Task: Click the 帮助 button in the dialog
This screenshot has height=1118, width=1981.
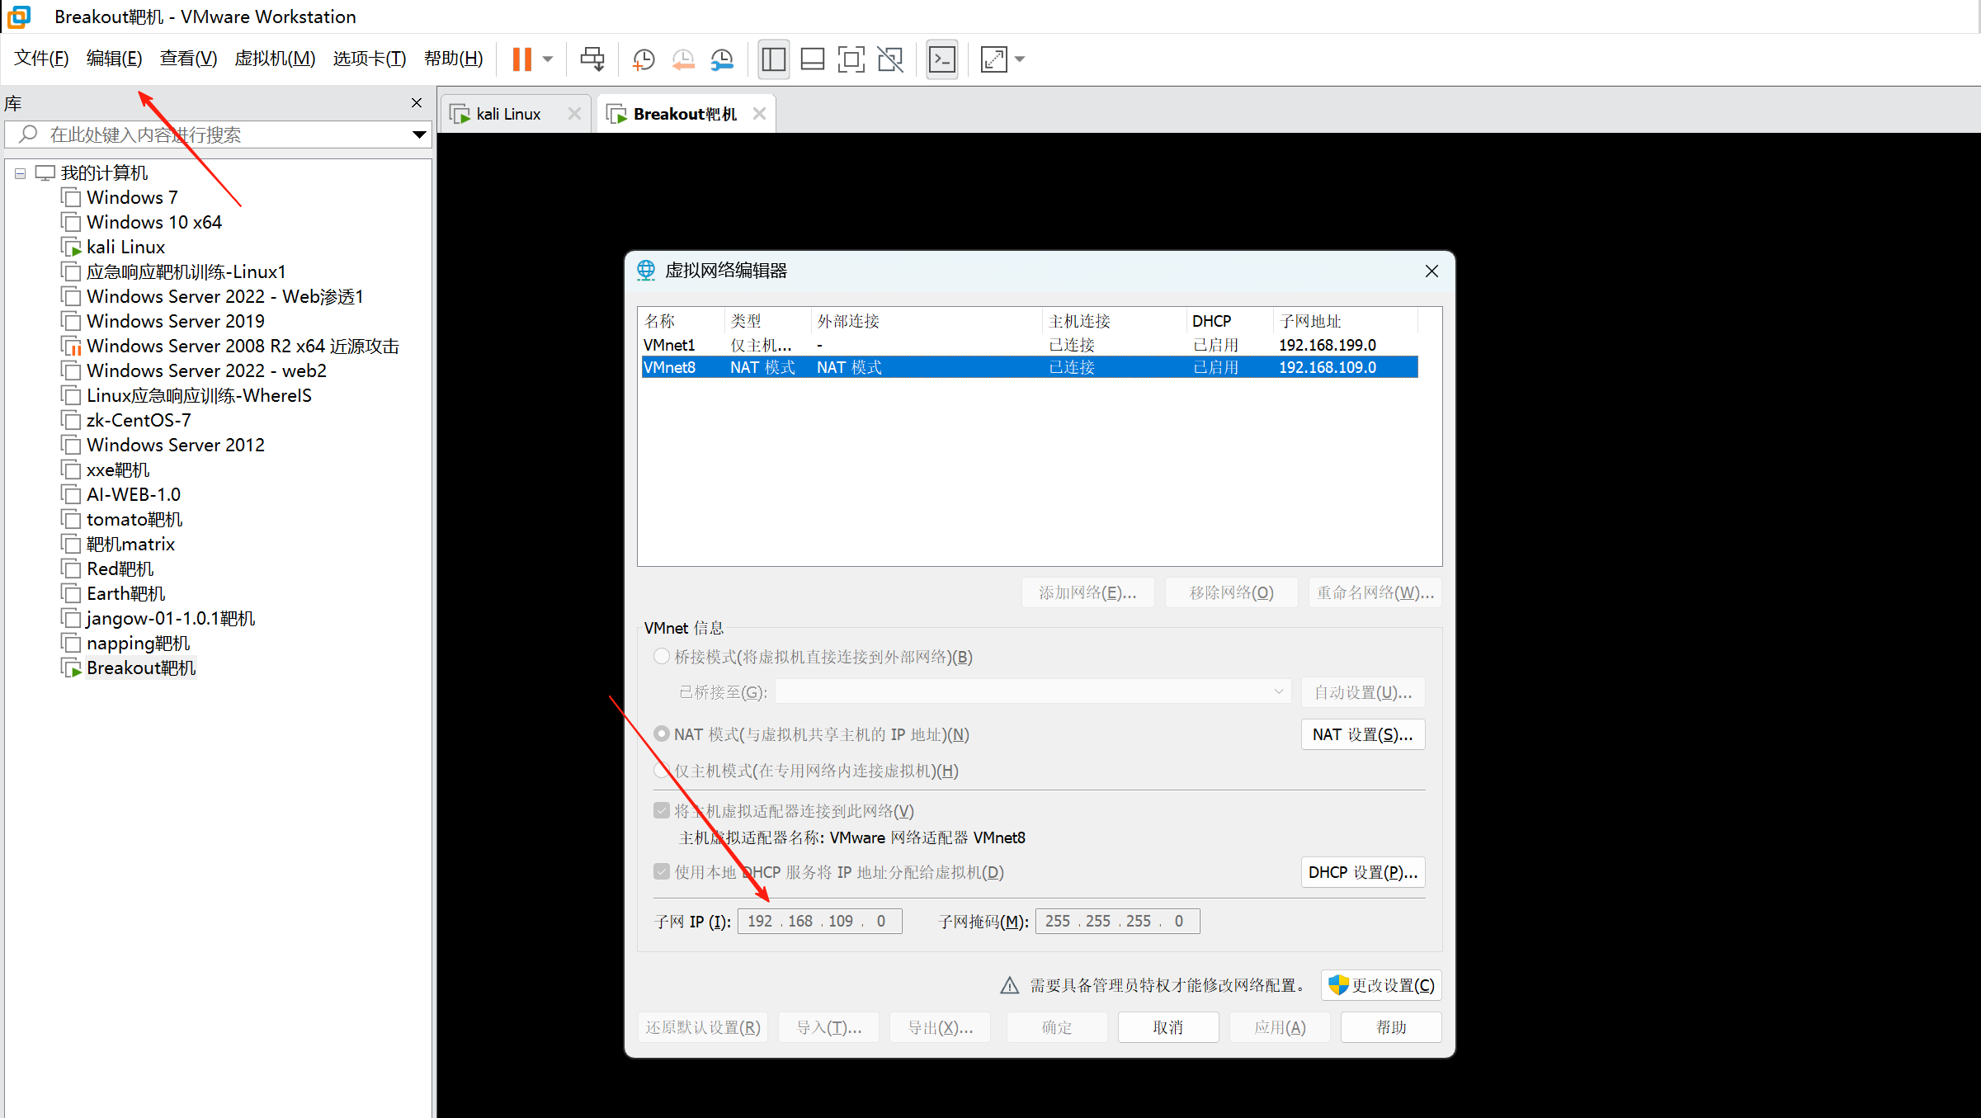Action: point(1391,1027)
